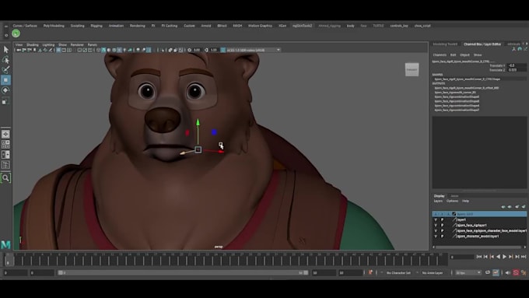The image size is (529, 298).
Task: Jump to previous keyframe
Action: point(492,257)
